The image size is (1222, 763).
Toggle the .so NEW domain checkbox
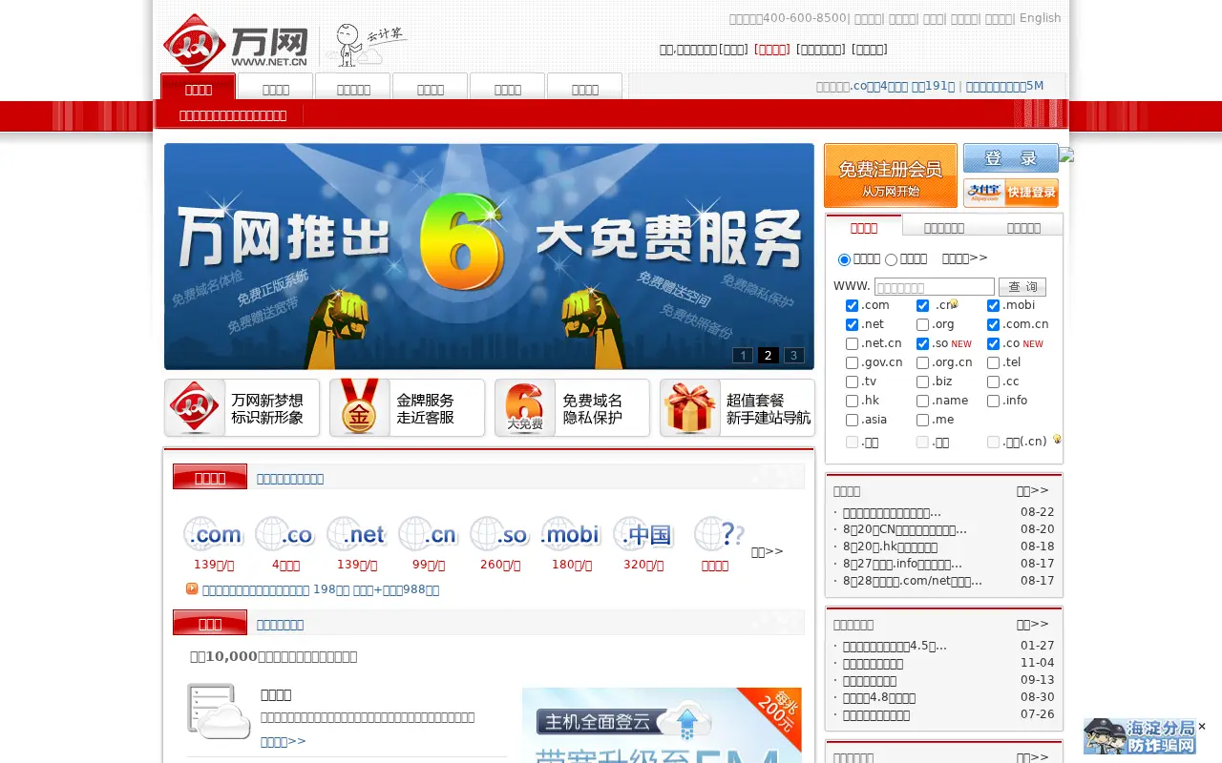[922, 344]
